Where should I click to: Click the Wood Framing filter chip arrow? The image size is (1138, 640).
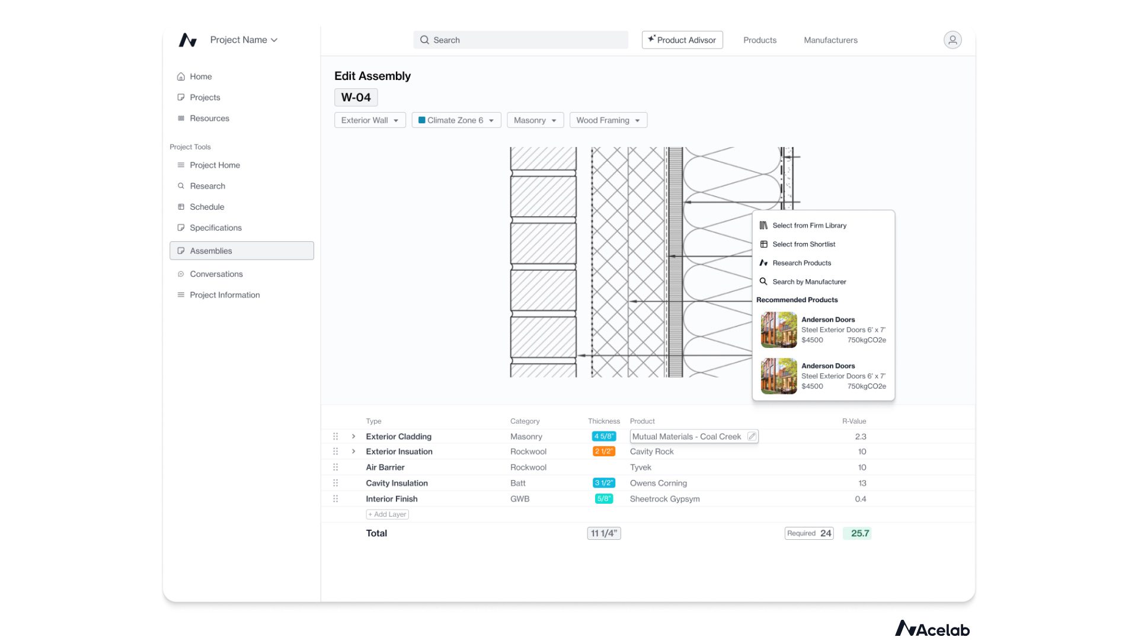pyautogui.click(x=638, y=120)
